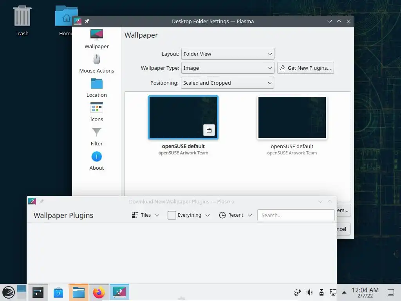Screen dimensions: 401x301
Task: Select the Wallpaper section in the sidebar
Action: pos(96,39)
